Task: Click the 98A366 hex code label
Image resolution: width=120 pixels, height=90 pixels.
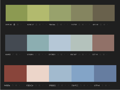Action: click(x=52, y=24)
